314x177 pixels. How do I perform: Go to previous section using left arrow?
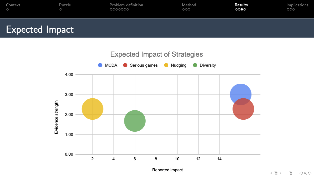pos(271,173)
